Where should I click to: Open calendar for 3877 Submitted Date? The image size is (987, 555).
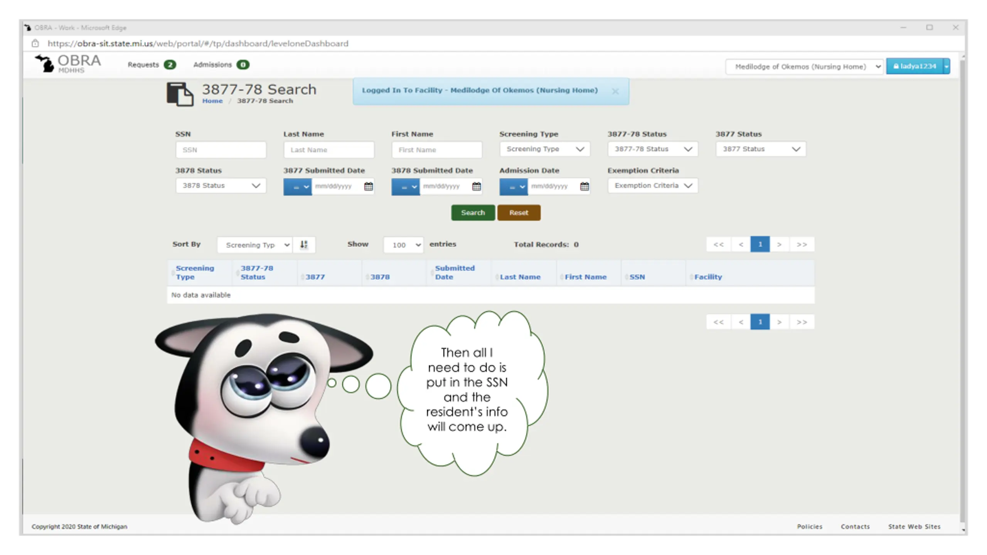pyautogui.click(x=368, y=187)
